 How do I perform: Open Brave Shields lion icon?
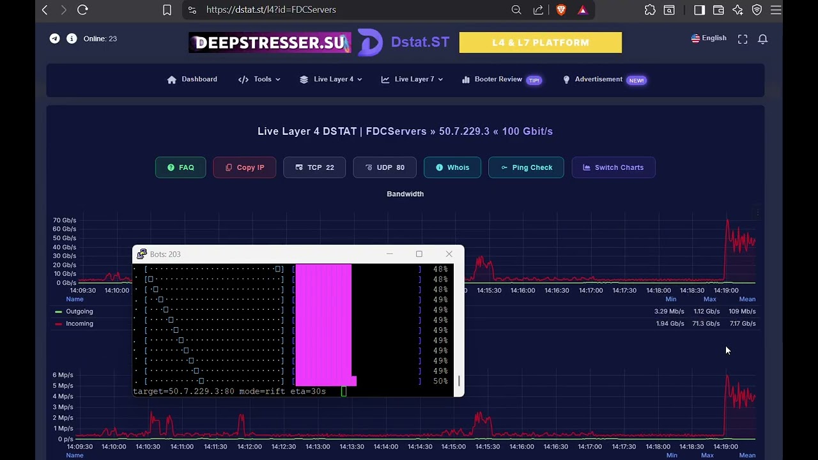(561, 10)
